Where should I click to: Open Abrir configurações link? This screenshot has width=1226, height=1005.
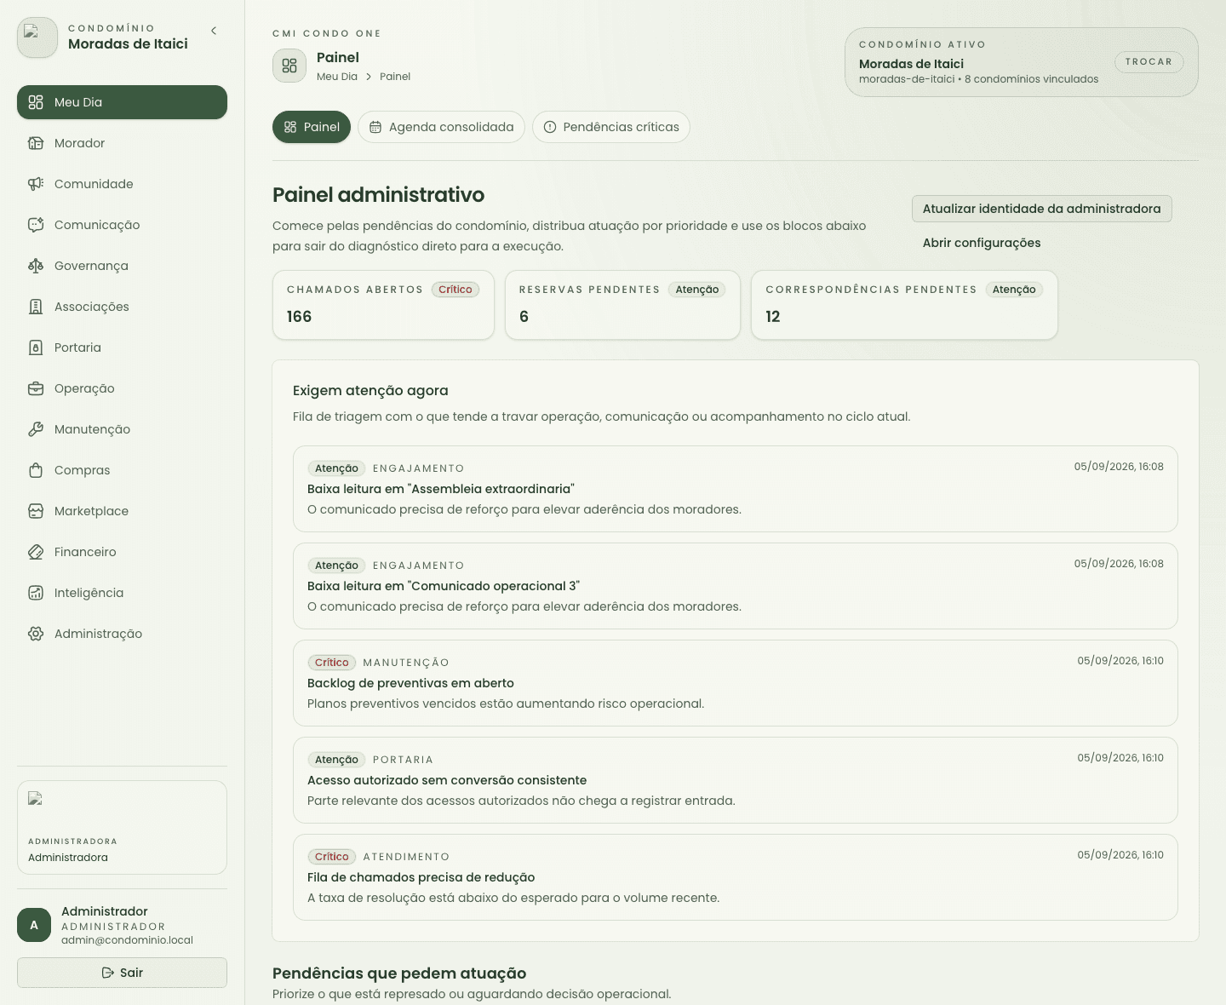click(x=982, y=243)
